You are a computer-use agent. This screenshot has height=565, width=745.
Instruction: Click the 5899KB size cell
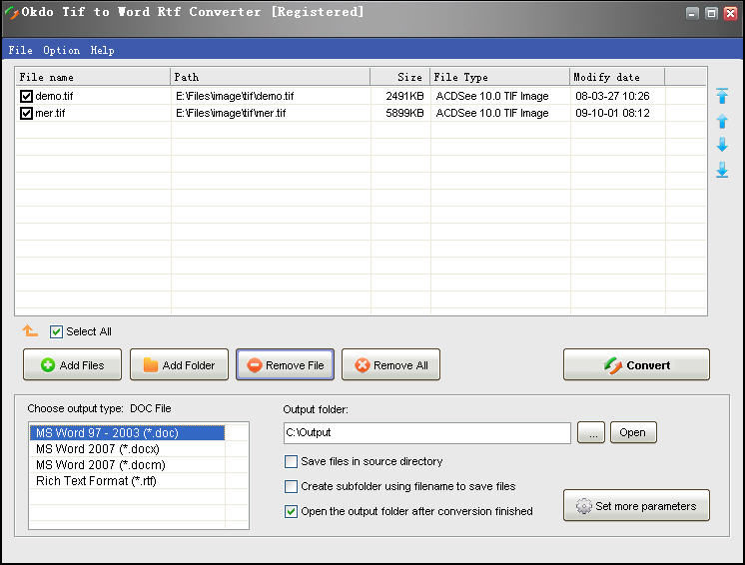click(x=404, y=113)
